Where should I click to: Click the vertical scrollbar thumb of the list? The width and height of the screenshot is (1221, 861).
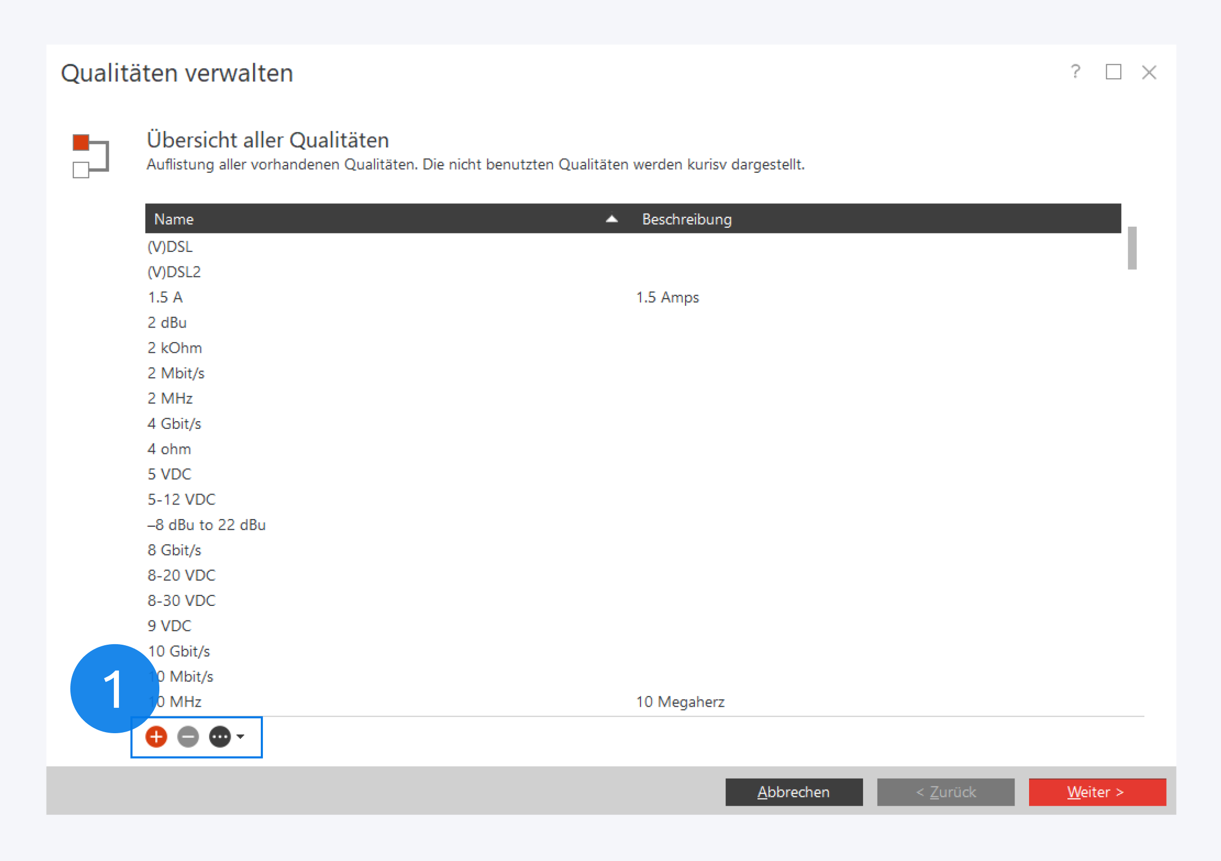pos(1131,248)
